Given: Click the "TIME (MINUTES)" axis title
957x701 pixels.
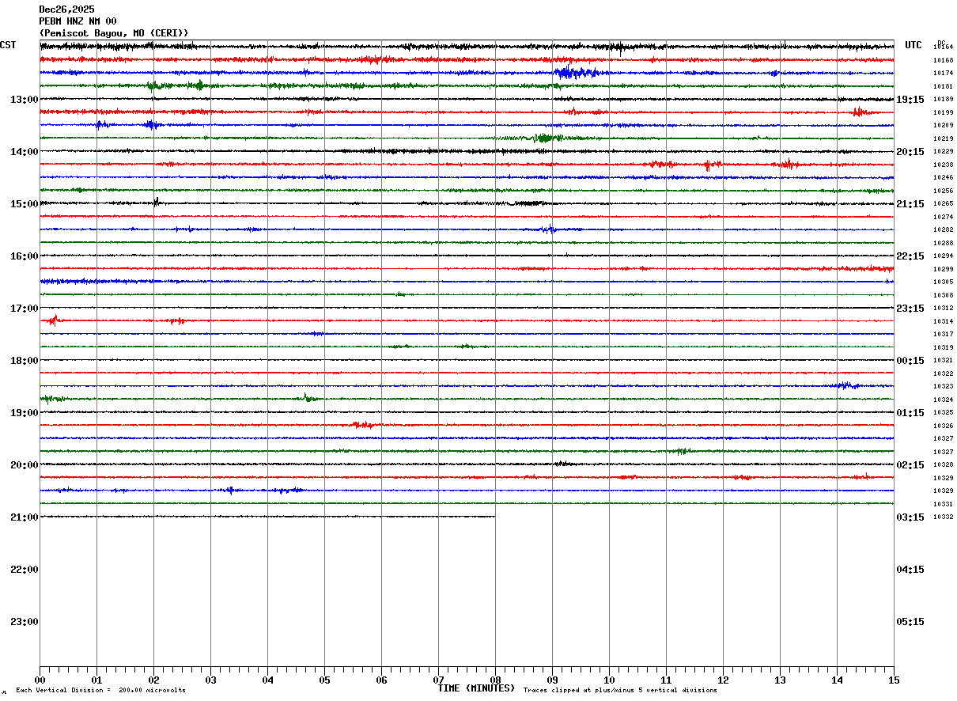Looking at the screenshot, I should click(x=476, y=688).
